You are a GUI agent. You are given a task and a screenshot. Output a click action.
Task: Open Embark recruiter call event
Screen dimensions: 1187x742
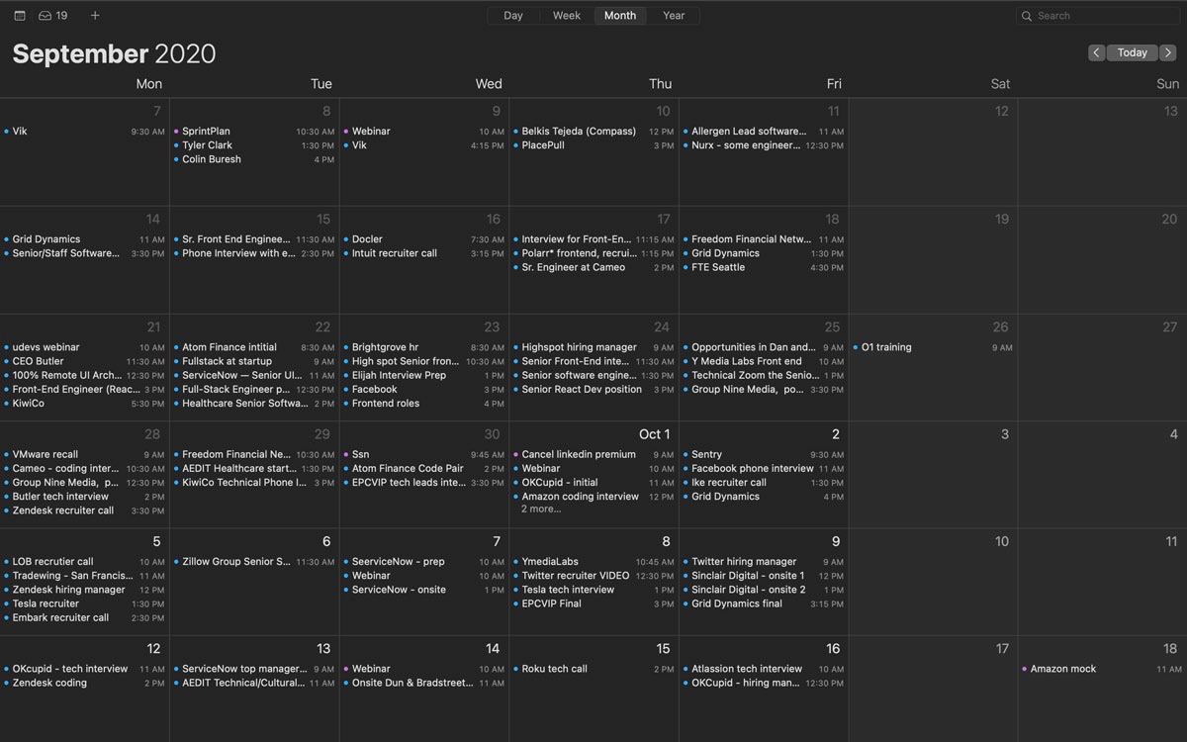(x=84, y=618)
